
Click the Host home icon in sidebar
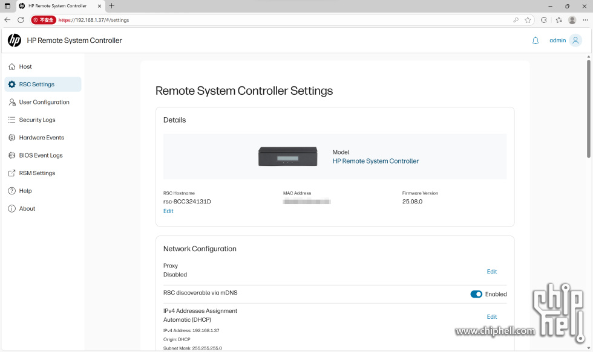click(x=12, y=67)
